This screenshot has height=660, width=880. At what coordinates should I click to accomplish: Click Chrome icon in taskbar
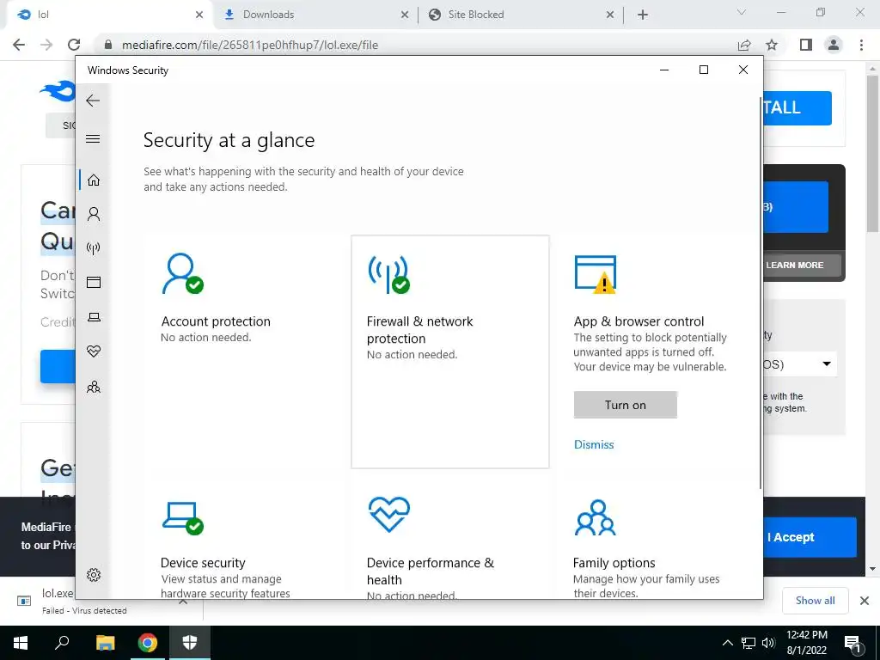pos(148,643)
